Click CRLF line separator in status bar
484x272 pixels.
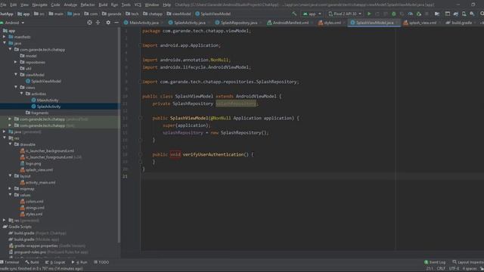[x=441, y=269]
